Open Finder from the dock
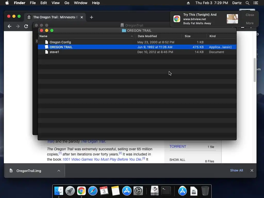 tap(59, 191)
